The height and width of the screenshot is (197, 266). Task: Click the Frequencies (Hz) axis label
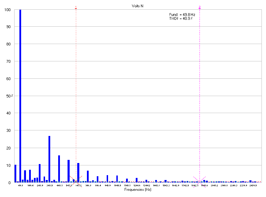138,190
